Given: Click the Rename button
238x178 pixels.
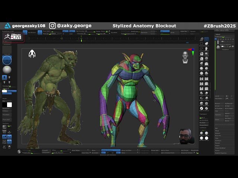Looking at the screenshot, I should click(x=219, y=103).
